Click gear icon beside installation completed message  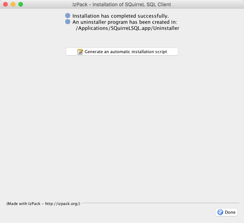coord(68,16)
